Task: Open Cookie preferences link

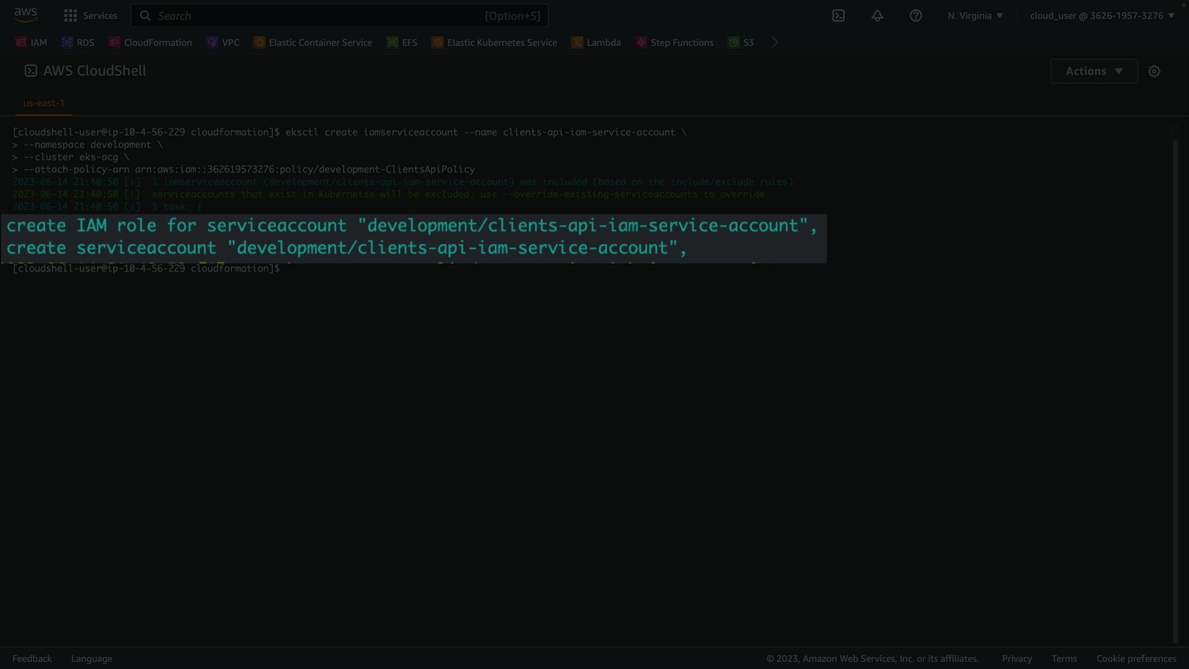Action: click(x=1136, y=658)
